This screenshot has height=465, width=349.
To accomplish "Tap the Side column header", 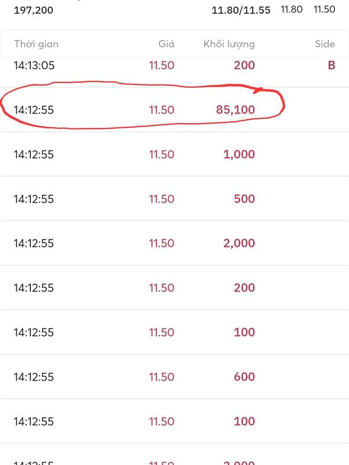I will [325, 44].
